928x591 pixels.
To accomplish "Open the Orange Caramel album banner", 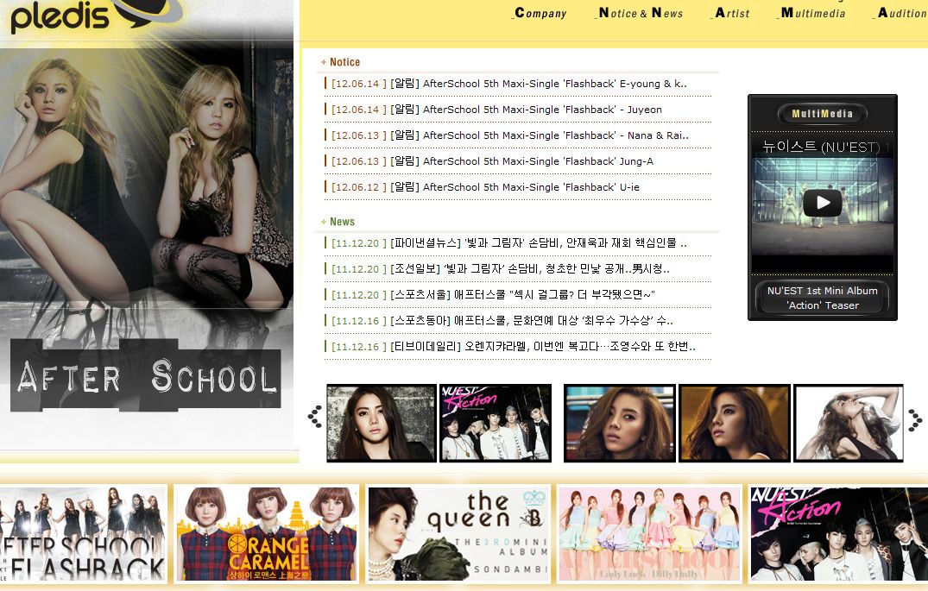I will click(x=266, y=533).
